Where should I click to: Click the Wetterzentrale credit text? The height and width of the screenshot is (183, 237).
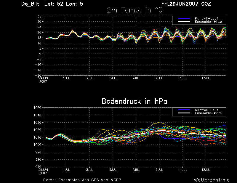212,180
